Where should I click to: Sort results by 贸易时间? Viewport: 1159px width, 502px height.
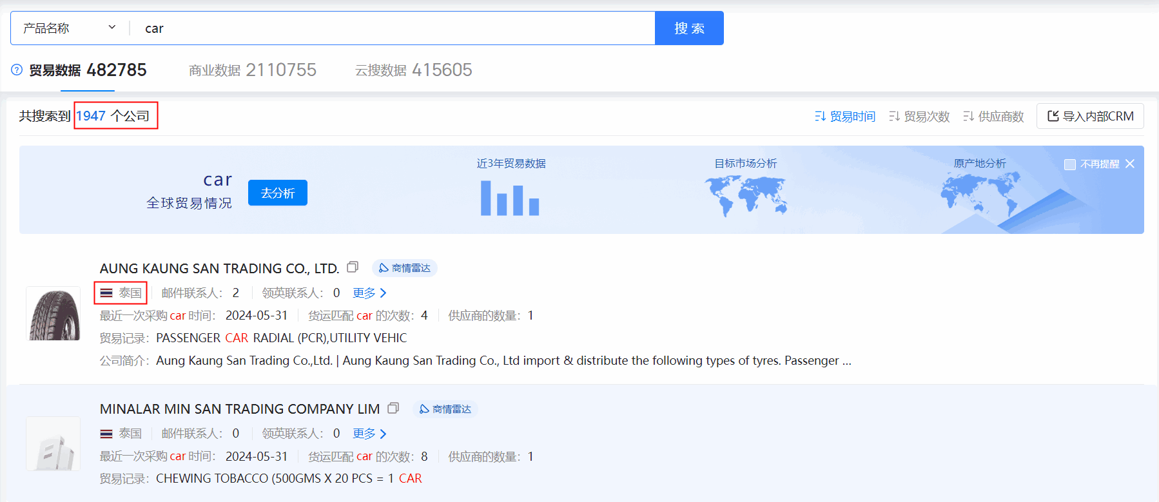pos(845,117)
